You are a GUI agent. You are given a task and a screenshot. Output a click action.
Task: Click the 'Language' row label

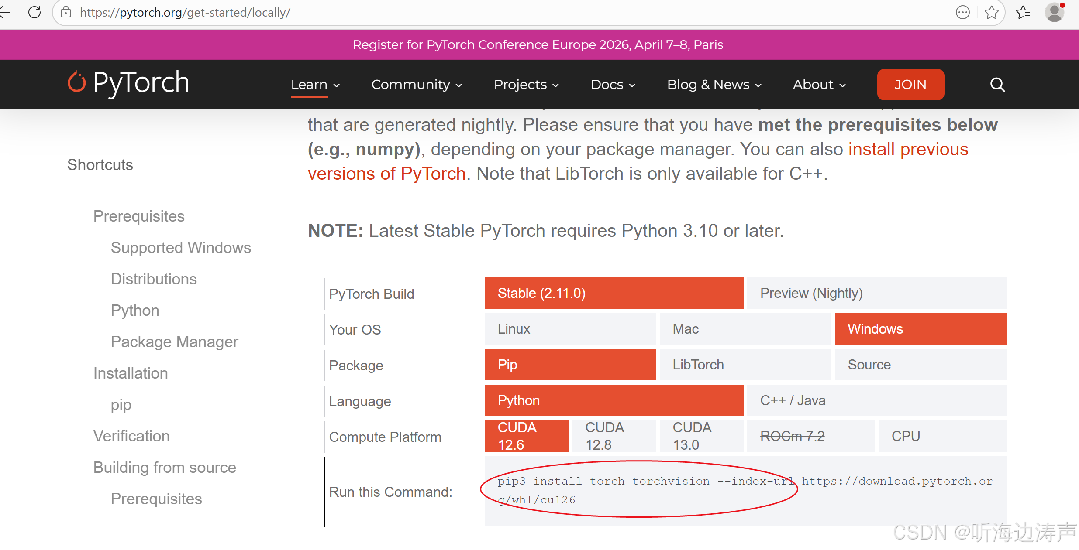point(360,401)
